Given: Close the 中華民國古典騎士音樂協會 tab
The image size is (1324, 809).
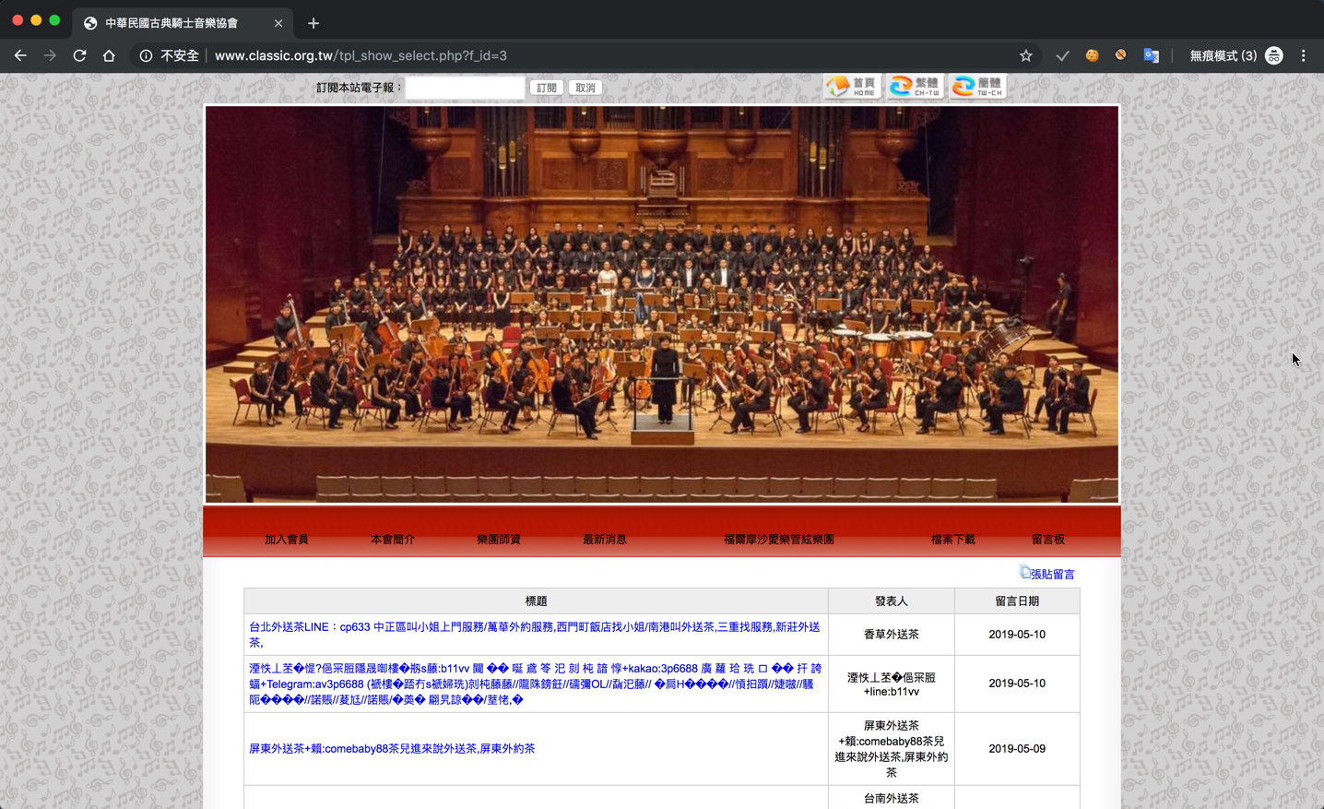Looking at the screenshot, I should coord(278,23).
